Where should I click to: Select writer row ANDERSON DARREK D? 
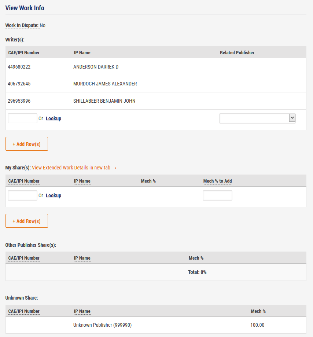coord(96,67)
